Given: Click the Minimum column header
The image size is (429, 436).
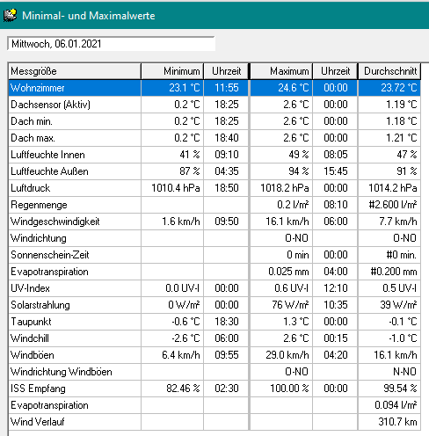Looking at the screenshot, I should tap(172, 71).
